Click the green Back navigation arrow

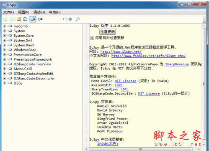click(x=5, y=19)
